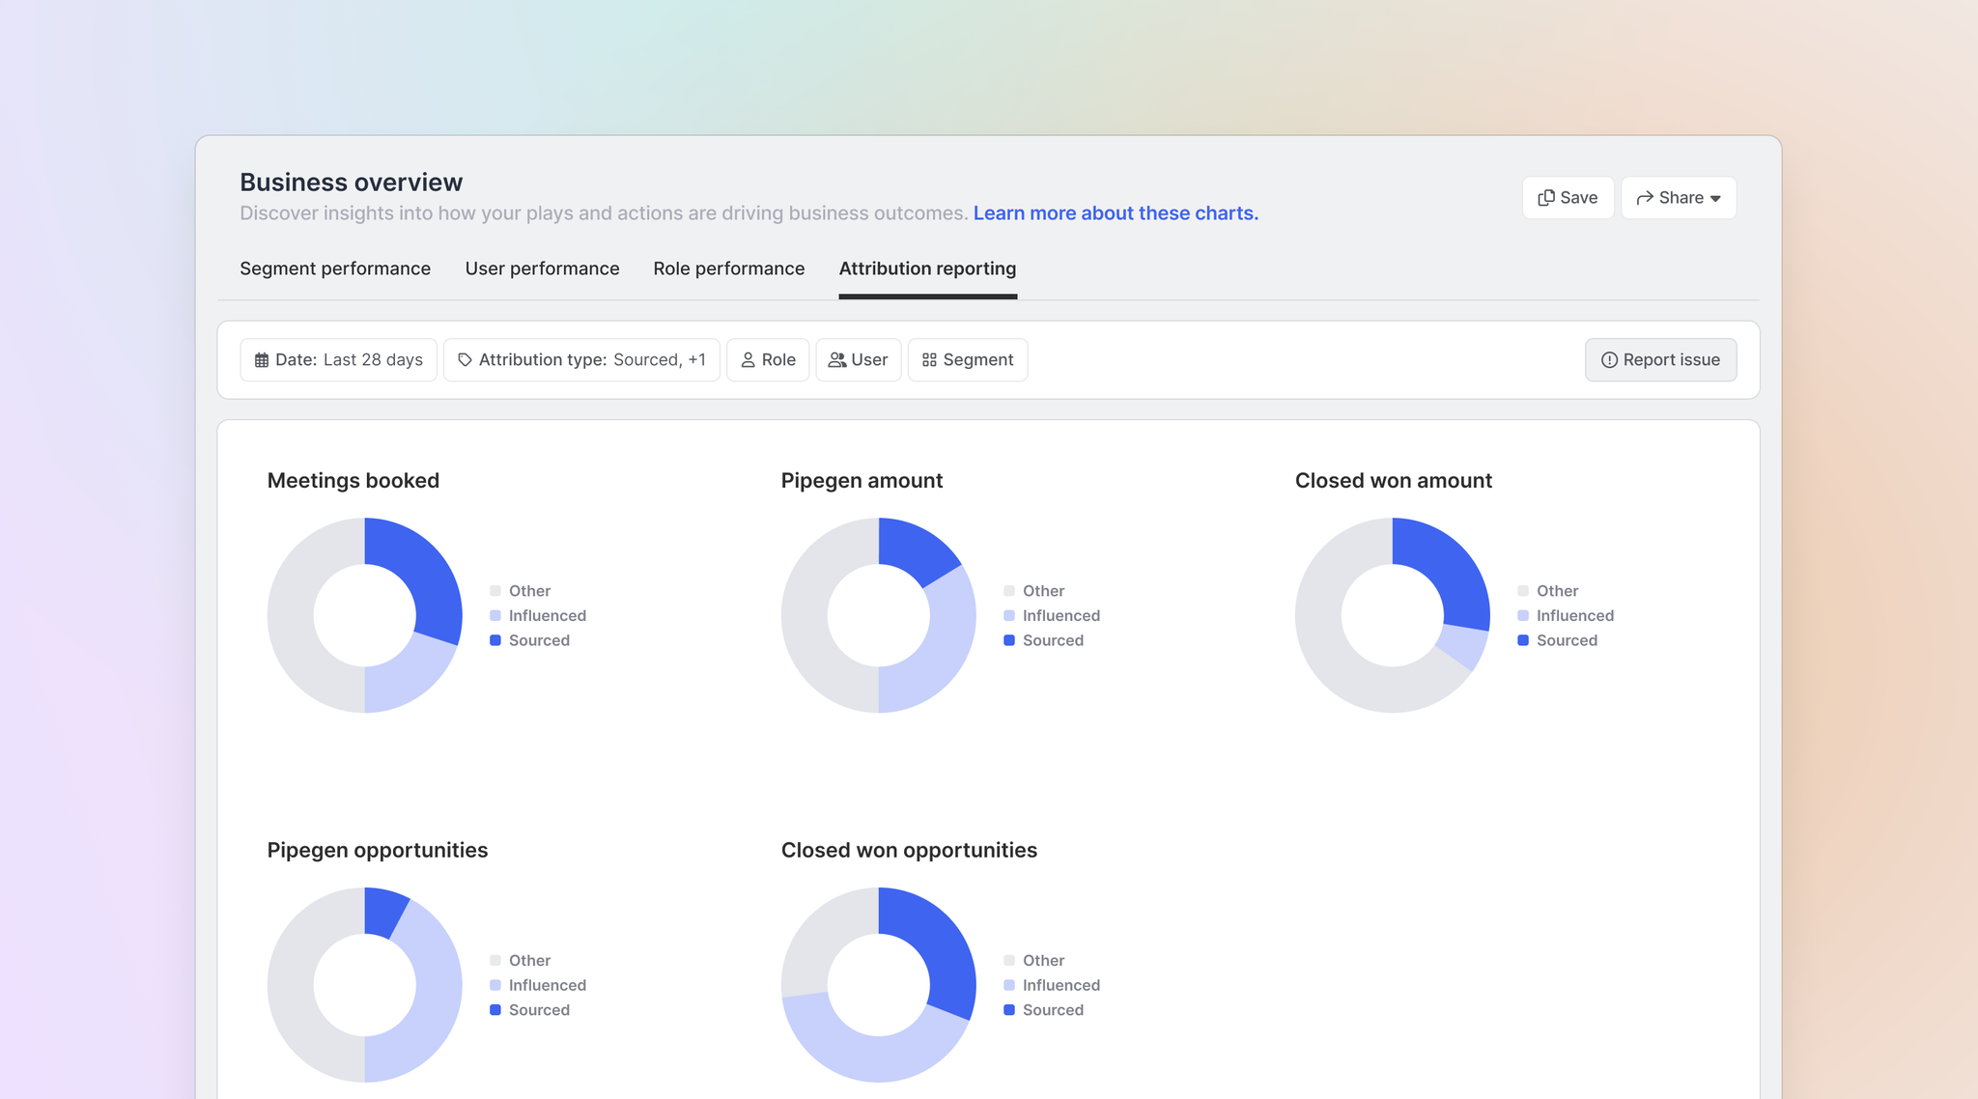Click Sourced color swatch in Pipegen opportunities legend
Screen dimensions: 1978x1099
coord(495,1010)
